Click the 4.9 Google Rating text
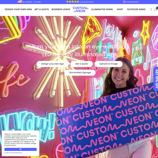 pos(87,2)
